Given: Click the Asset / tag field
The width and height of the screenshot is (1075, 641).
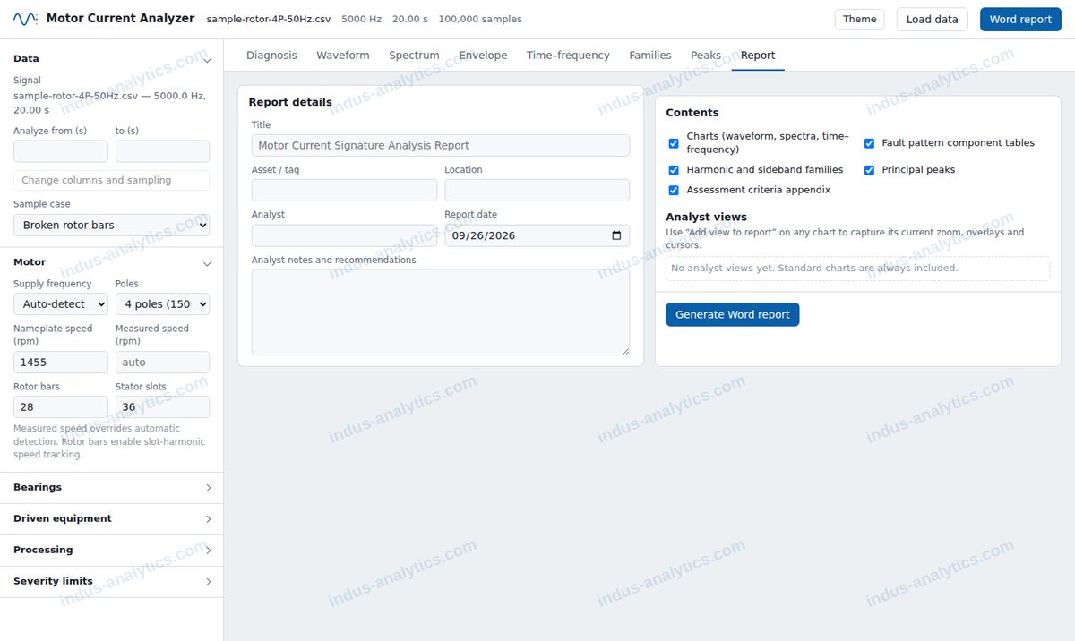Looking at the screenshot, I should [344, 190].
